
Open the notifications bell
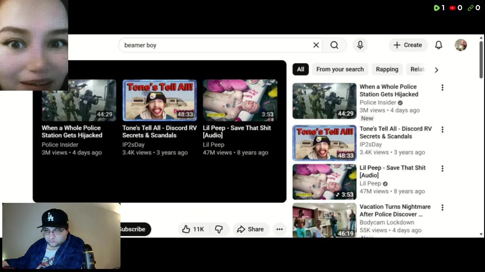coord(438,45)
